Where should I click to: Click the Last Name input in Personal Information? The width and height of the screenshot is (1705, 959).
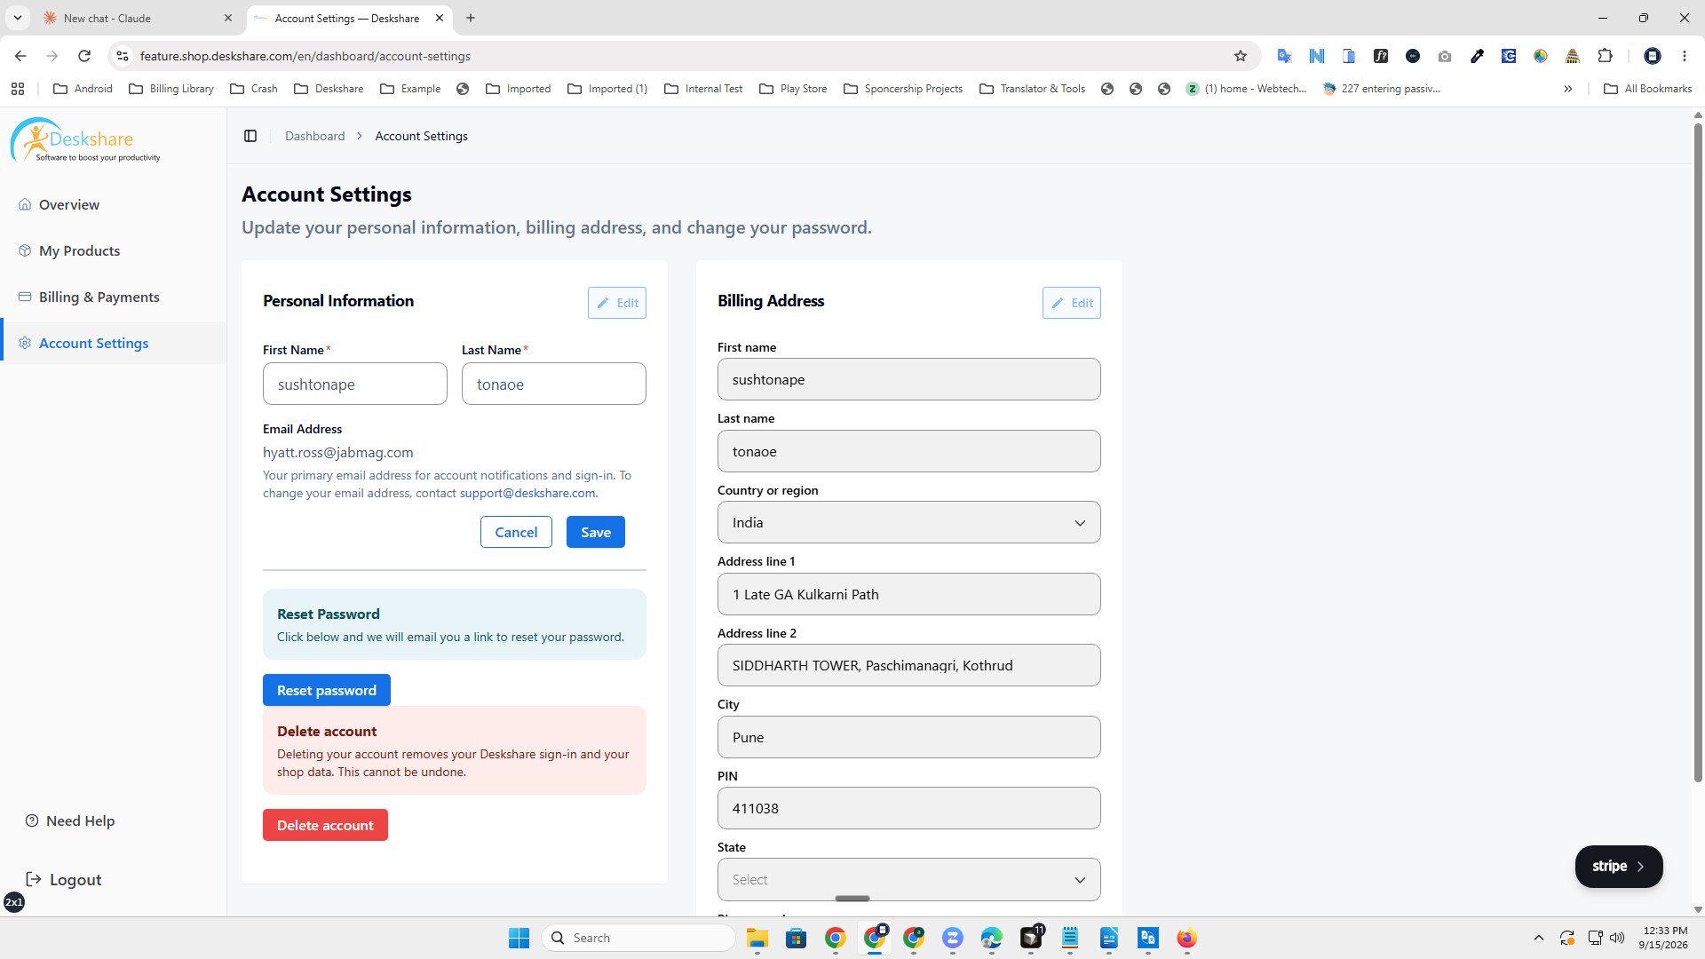coord(554,384)
